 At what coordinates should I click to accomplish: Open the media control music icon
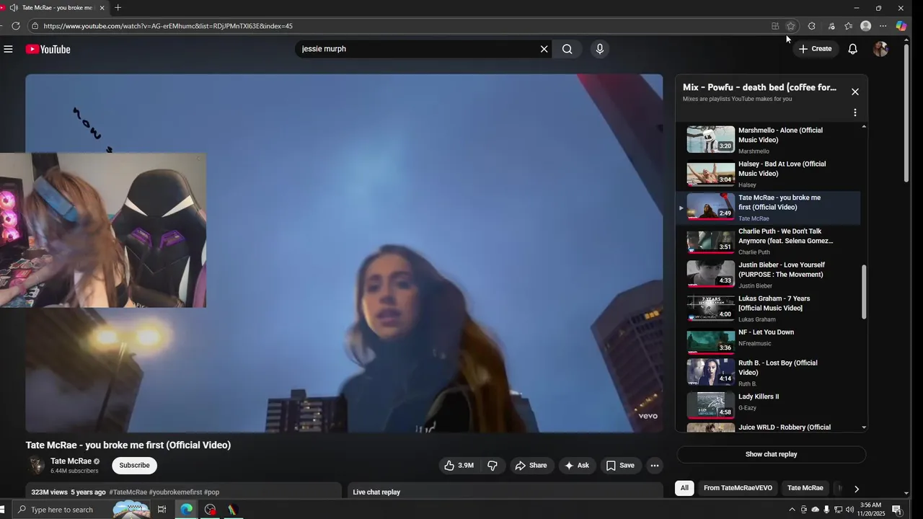coord(831,26)
